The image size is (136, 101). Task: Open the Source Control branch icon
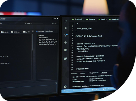click(x=66, y=35)
